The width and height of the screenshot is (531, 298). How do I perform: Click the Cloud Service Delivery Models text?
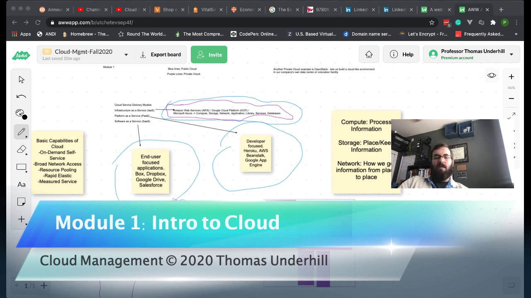[x=133, y=105]
